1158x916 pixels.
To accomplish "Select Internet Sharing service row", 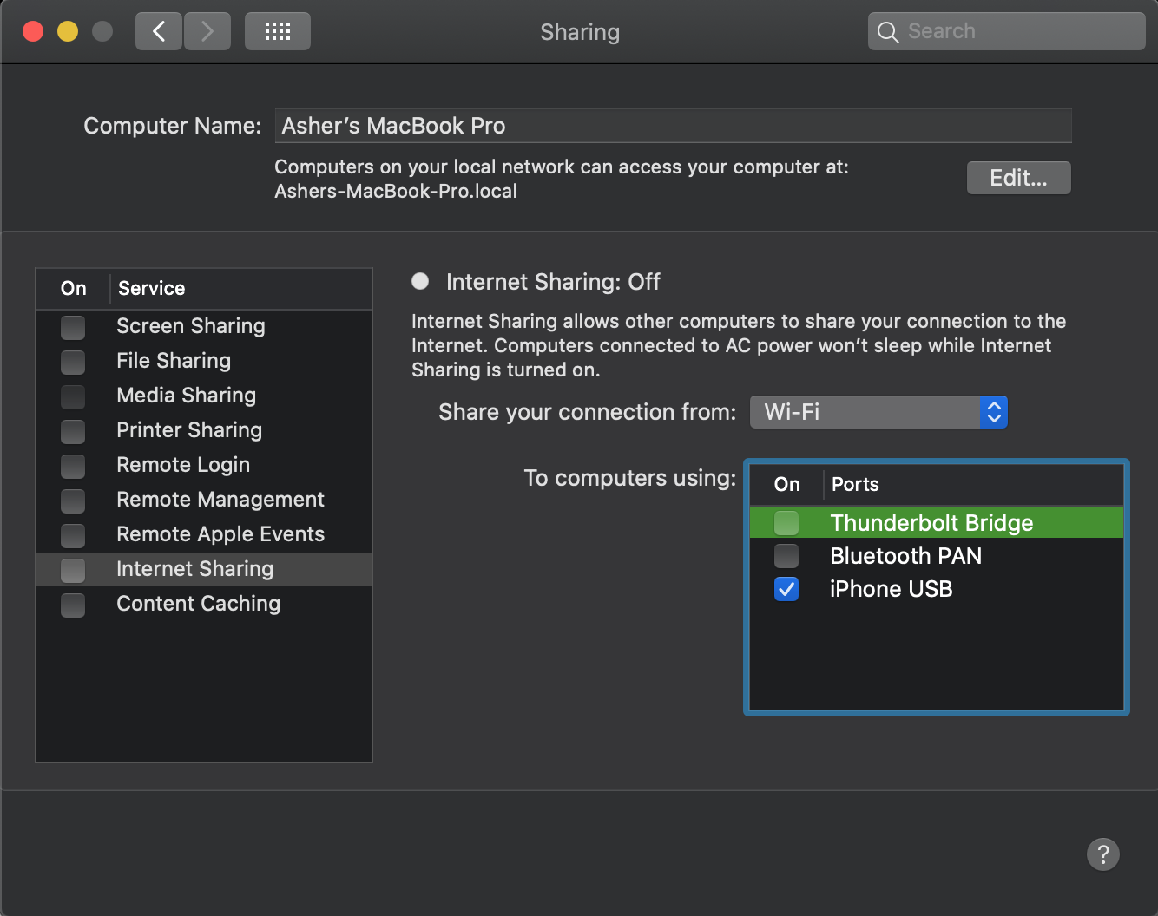I will point(204,570).
